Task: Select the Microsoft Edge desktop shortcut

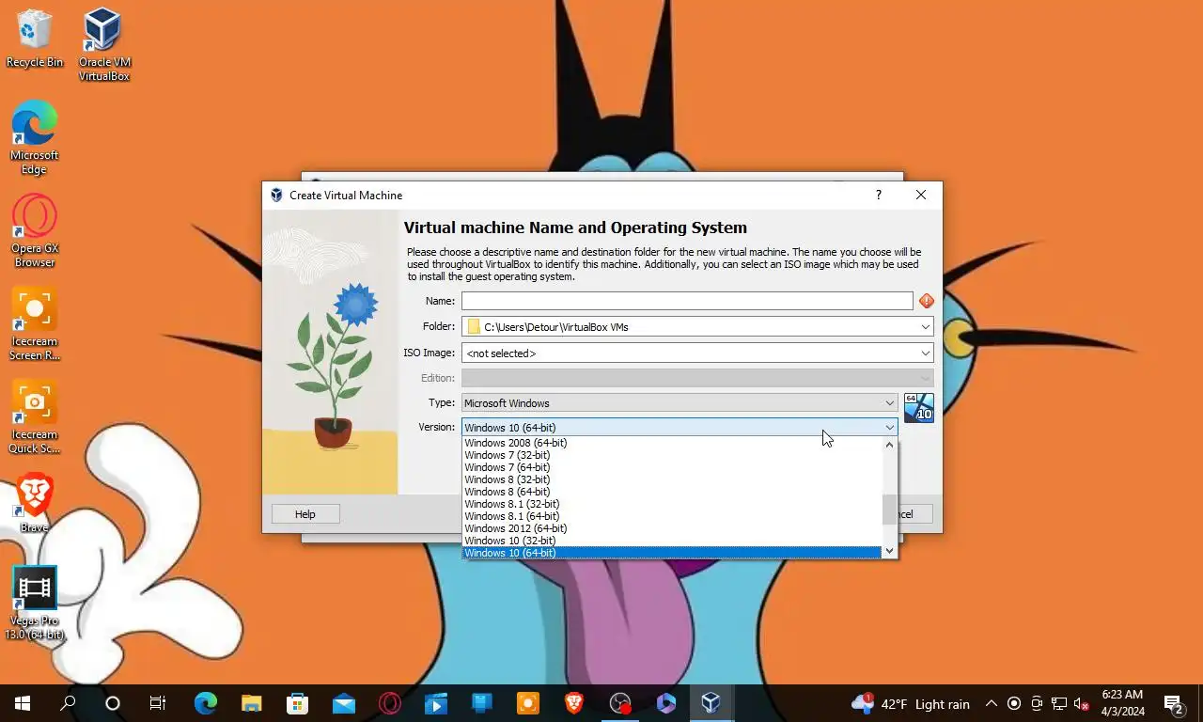Action: coord(35,137)
